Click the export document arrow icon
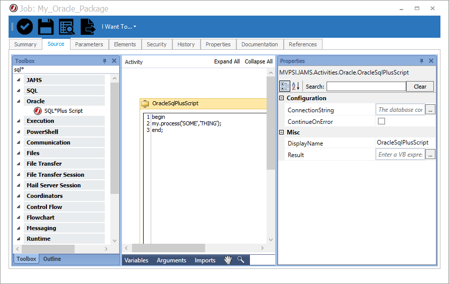The height and width of the screenshot is (284, 449). click(x=88, y=27)
